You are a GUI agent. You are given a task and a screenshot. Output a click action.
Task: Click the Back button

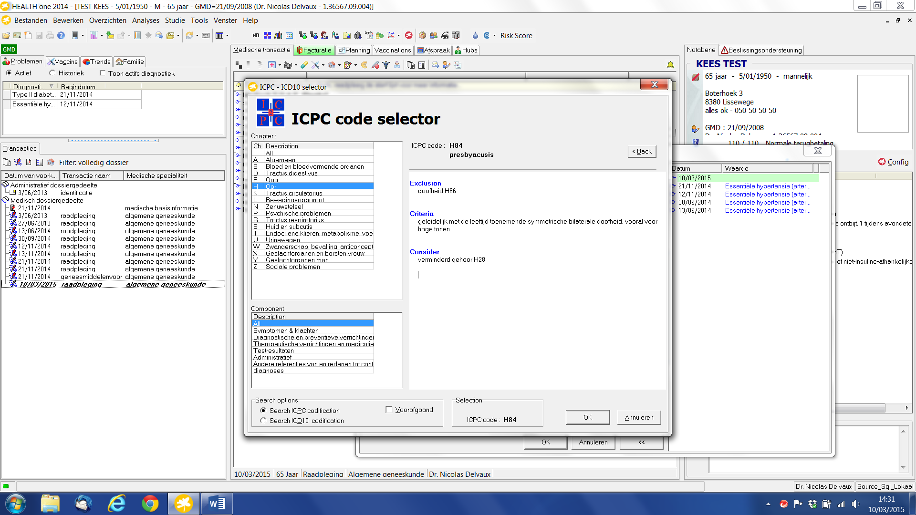[x=642, y=151]
